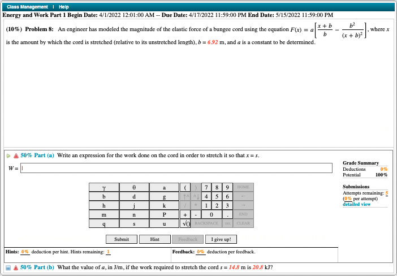The width and height of the screenshot is (397, 276).
Task: Insert variable j from keypad
Action: coord(134,206)
